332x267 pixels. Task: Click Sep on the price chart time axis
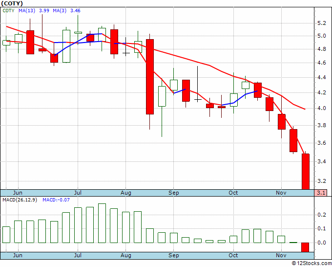coord(174,193)
